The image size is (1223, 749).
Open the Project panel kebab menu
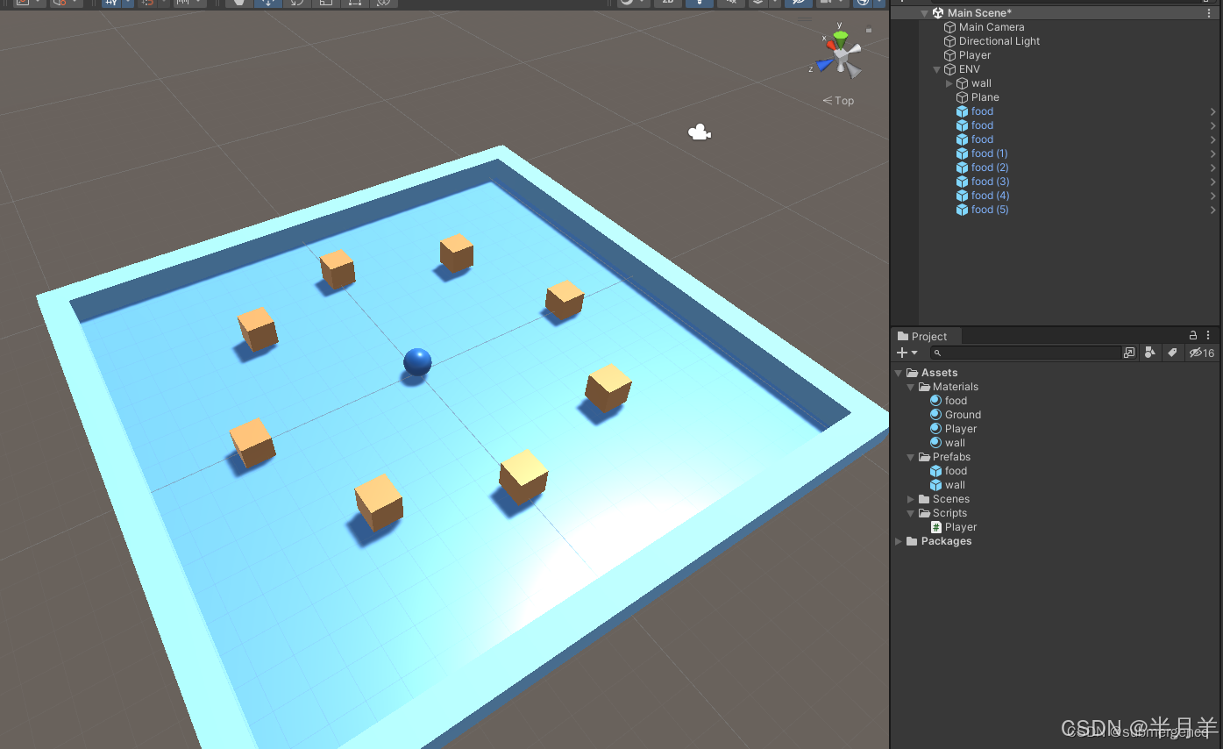point(1208,336)
